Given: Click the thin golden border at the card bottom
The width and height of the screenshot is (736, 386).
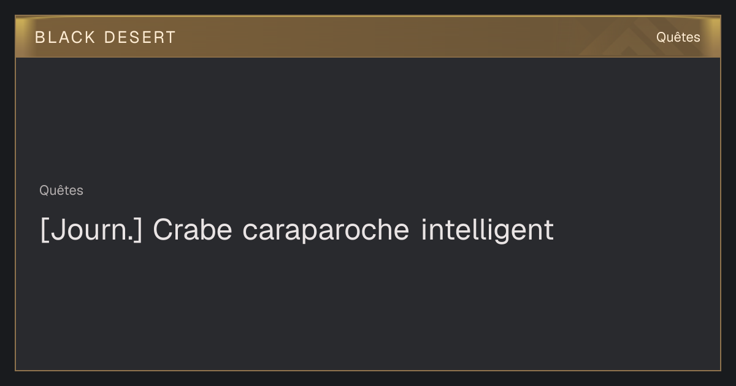Looking at the screenshot, I should click(x=368, y=370).
